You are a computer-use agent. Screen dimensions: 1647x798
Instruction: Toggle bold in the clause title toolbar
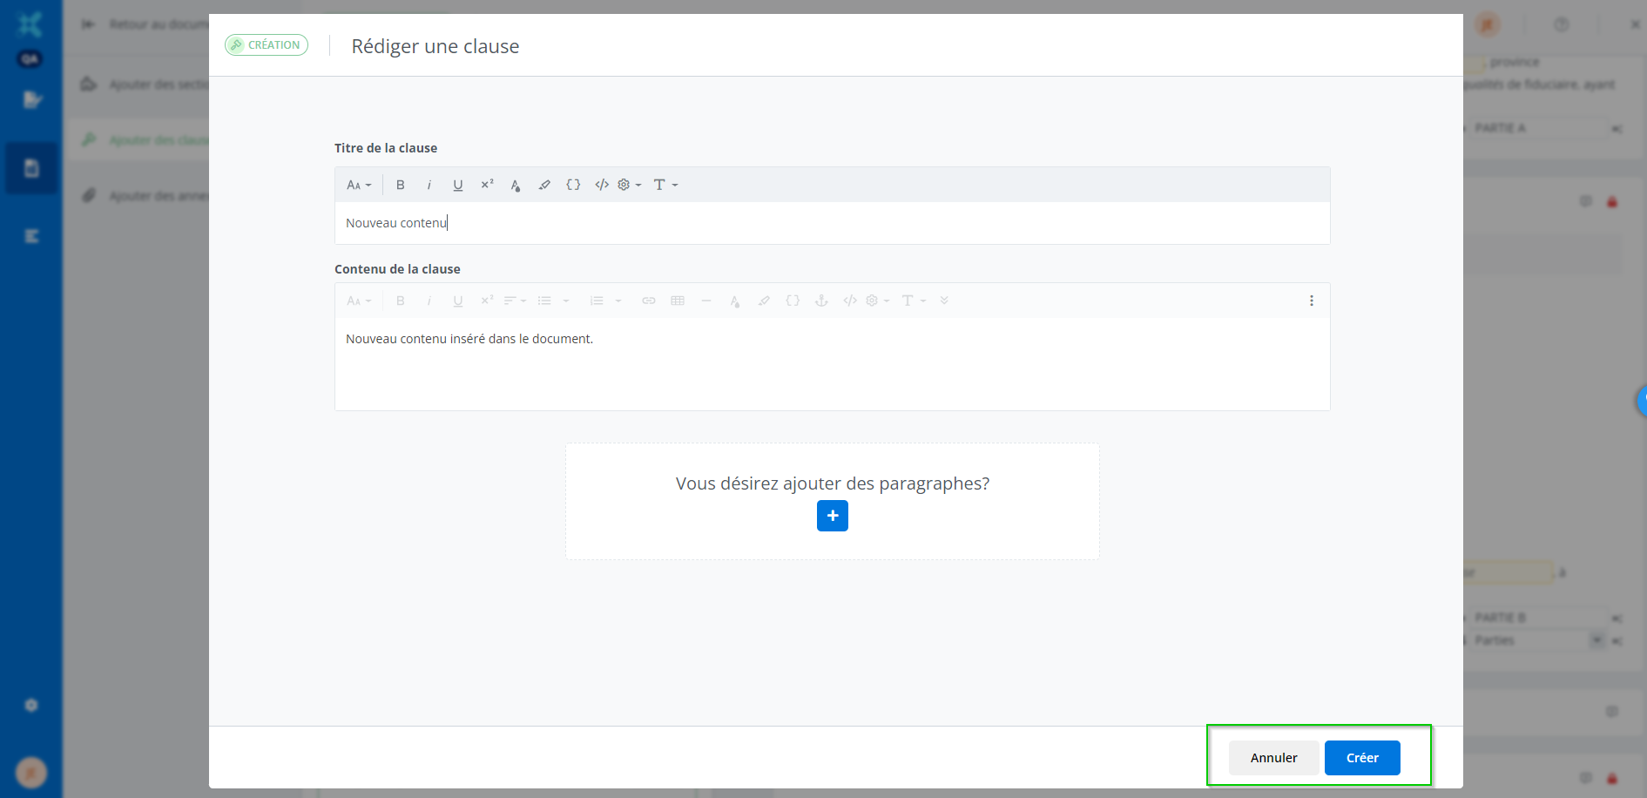click(401, 185)
